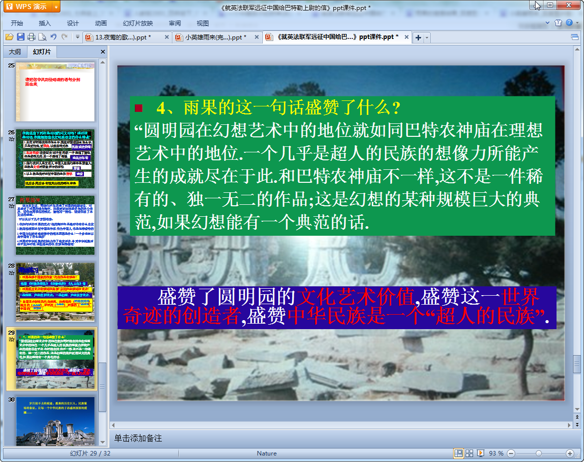This screenshot has width=584, height=462.
Task: Redo the last action
Action: coord(64,37)
